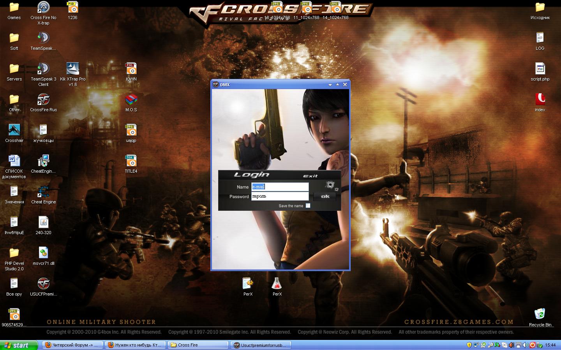The image size is (561, 350).
Task: Check the Save the name checkbox
Action: 308,206
